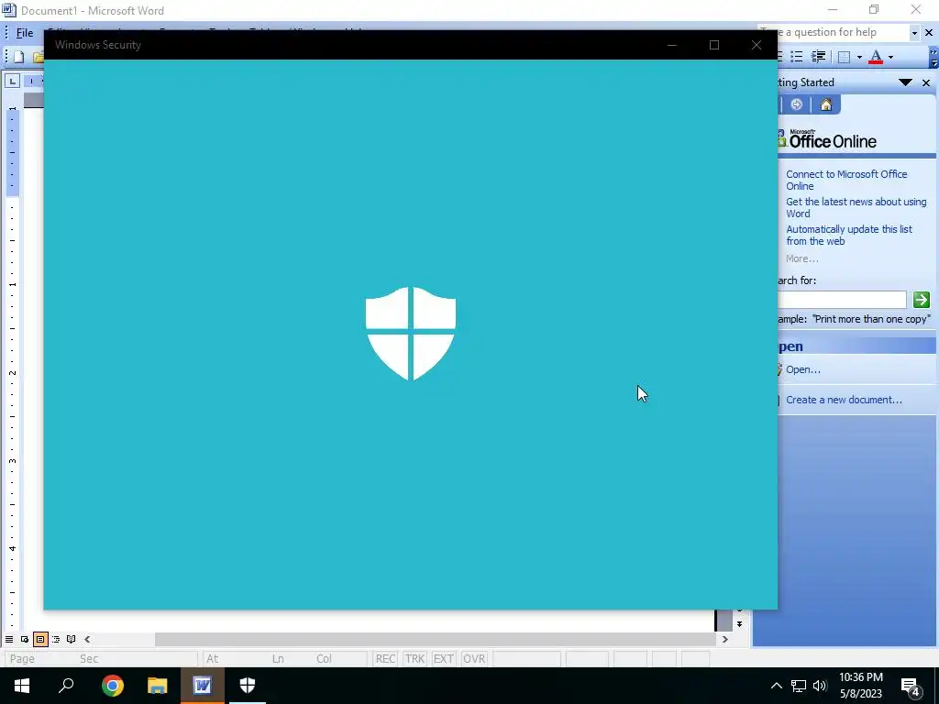This screenshot has height=704, width=939.
Task: Click the 'Open...' link in task pane
Action: [x=803, y=369]
